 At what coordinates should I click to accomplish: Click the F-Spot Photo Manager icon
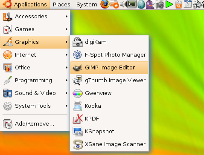(x=77, y=55)
